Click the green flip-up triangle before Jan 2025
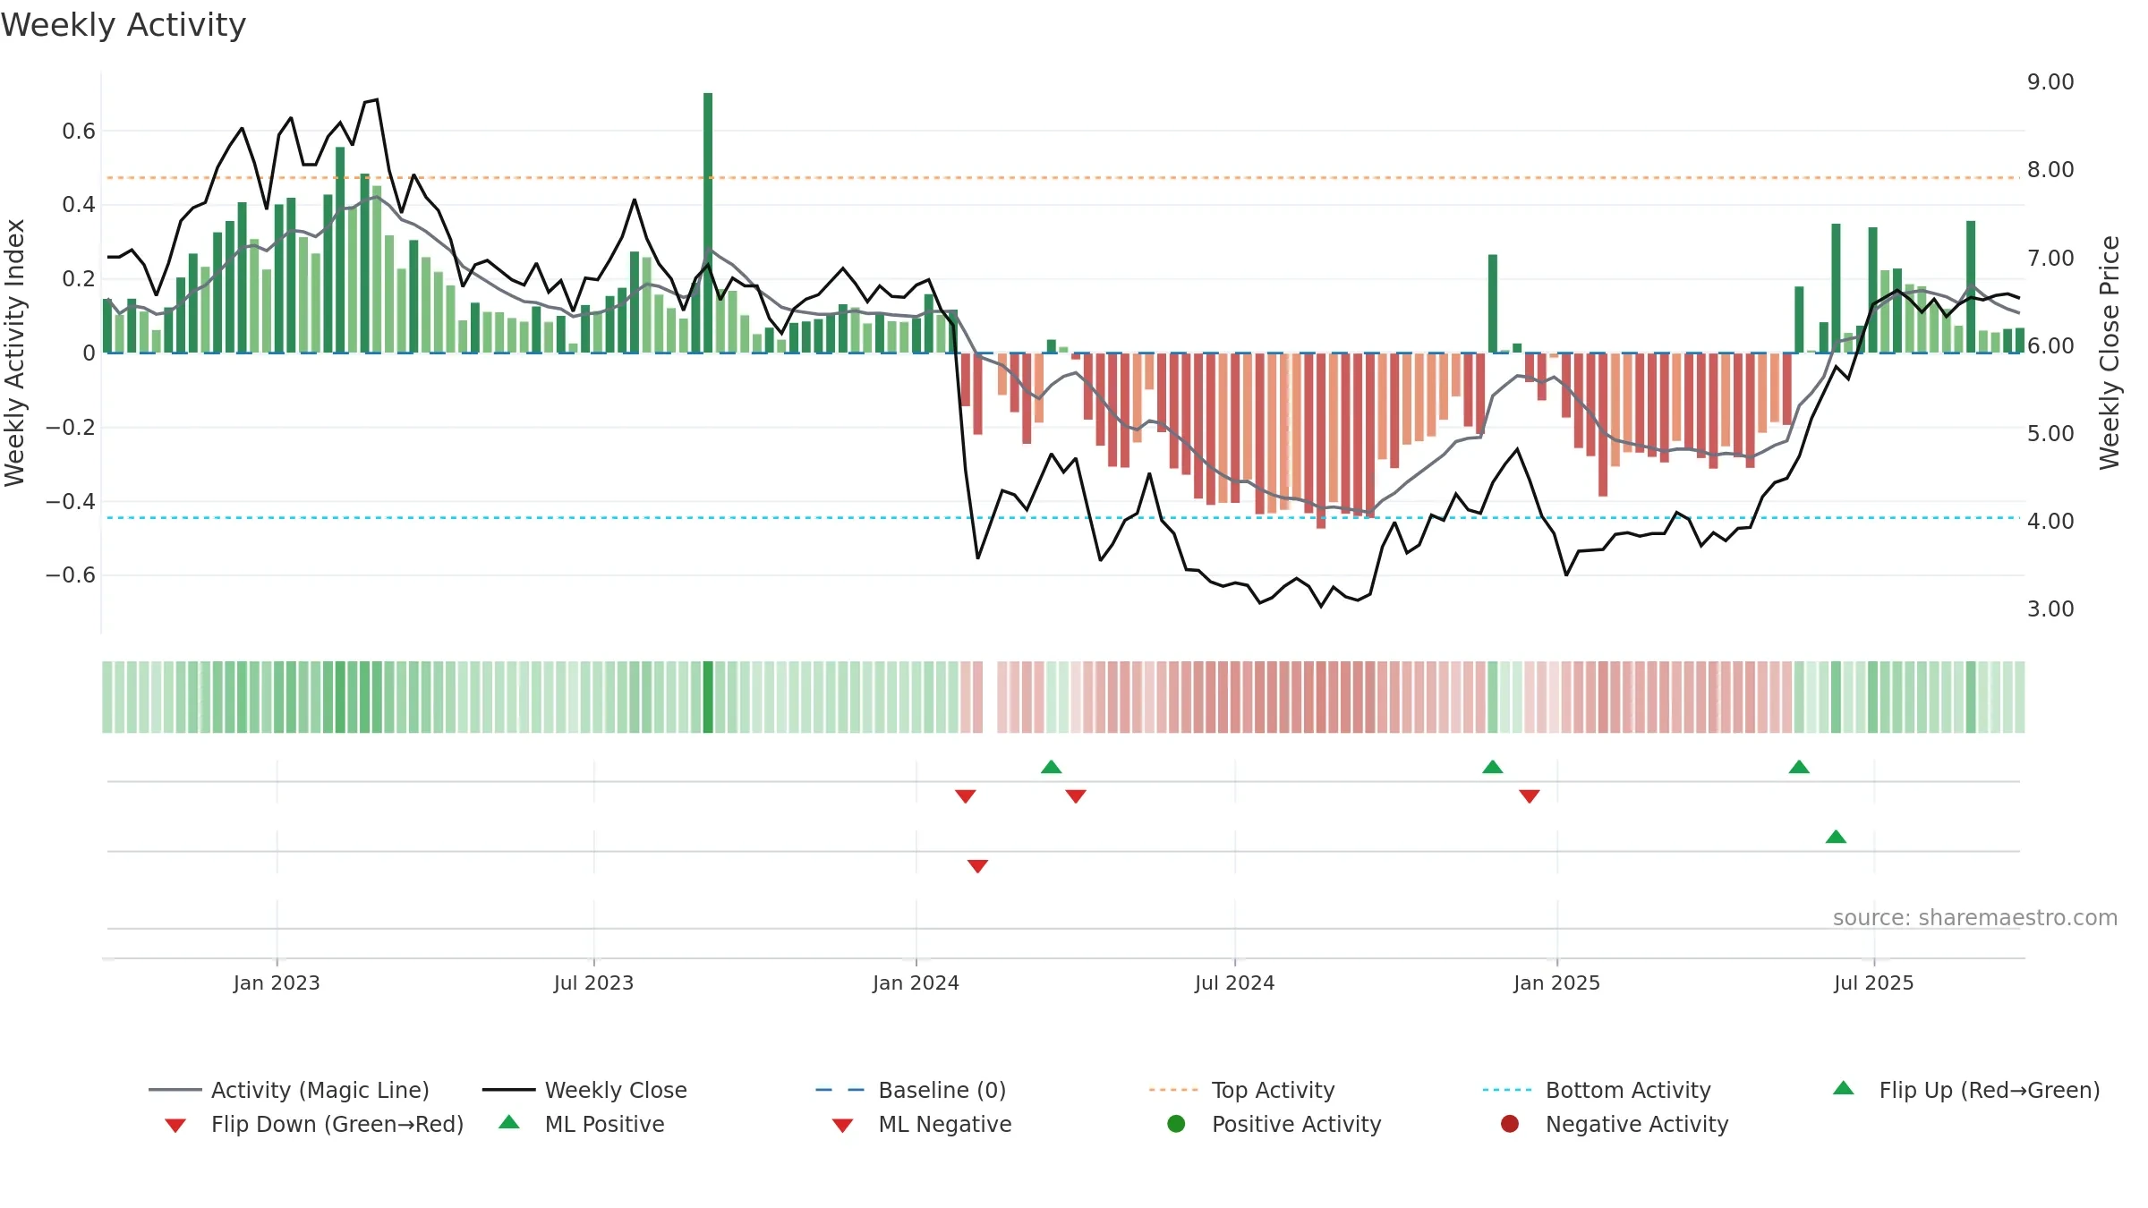Viewport: 2148px width, 1208px height. click(x=1493, y=767)
